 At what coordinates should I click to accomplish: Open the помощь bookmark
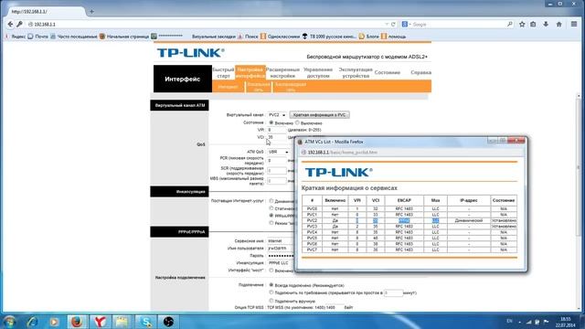pyautogui.click(x=393, y=37)
